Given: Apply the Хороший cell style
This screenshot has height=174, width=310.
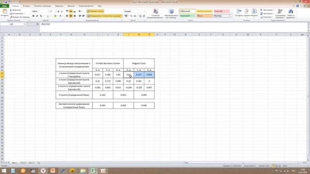Looking at the screenshot, I should click(187, 15).
